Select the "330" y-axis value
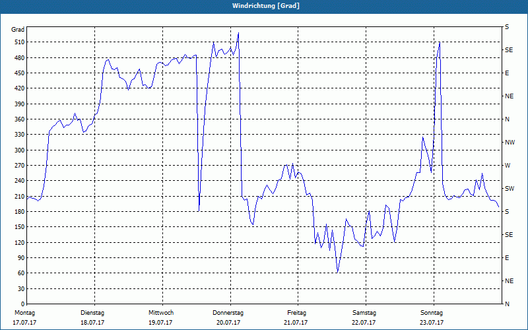The image size is (528, 330). click(x=20, y=135)
